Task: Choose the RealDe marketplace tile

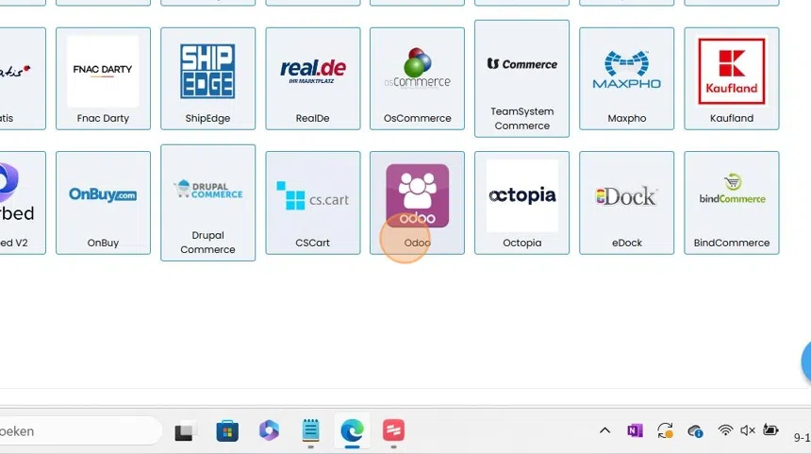Action: pos(313,78)
